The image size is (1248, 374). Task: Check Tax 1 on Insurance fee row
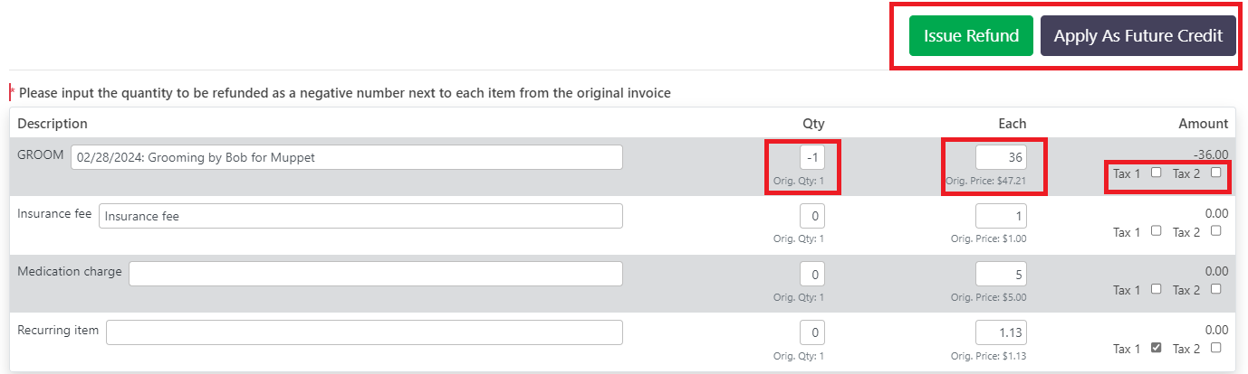[1156, 230]
